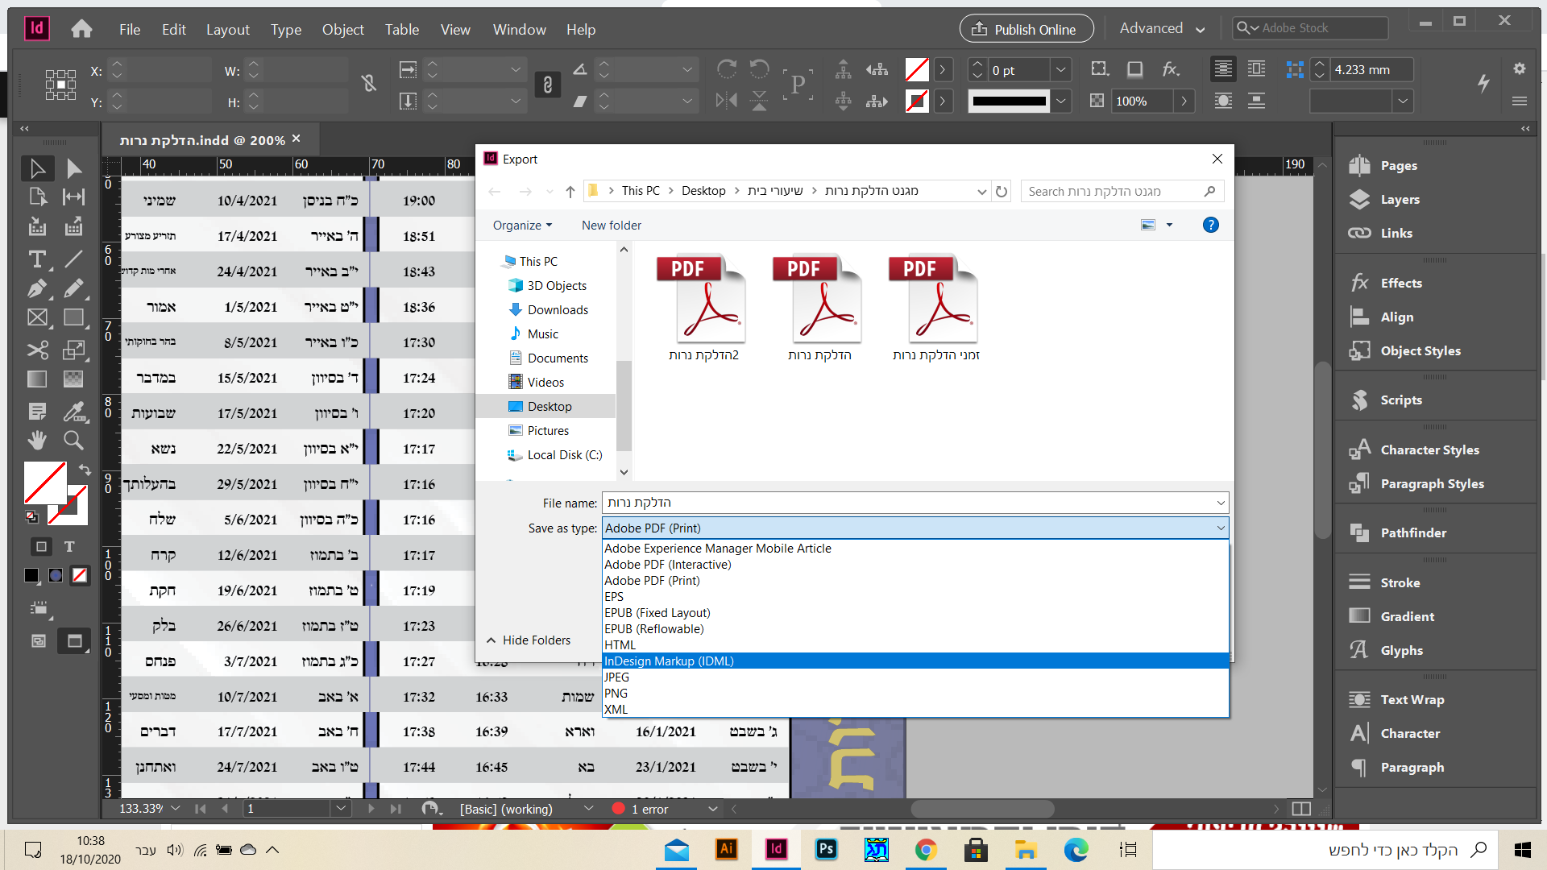Click the Direct Selection tool
Viewport: 1547px width, 870px height.
point(73,168)
